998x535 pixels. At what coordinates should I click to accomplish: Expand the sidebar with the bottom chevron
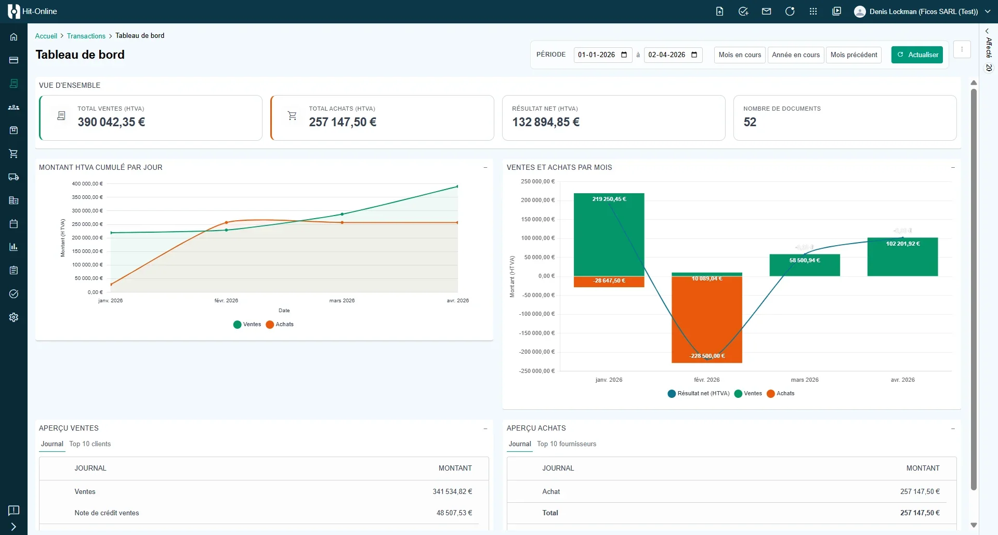pyautogui.click(x=14, y=527)
